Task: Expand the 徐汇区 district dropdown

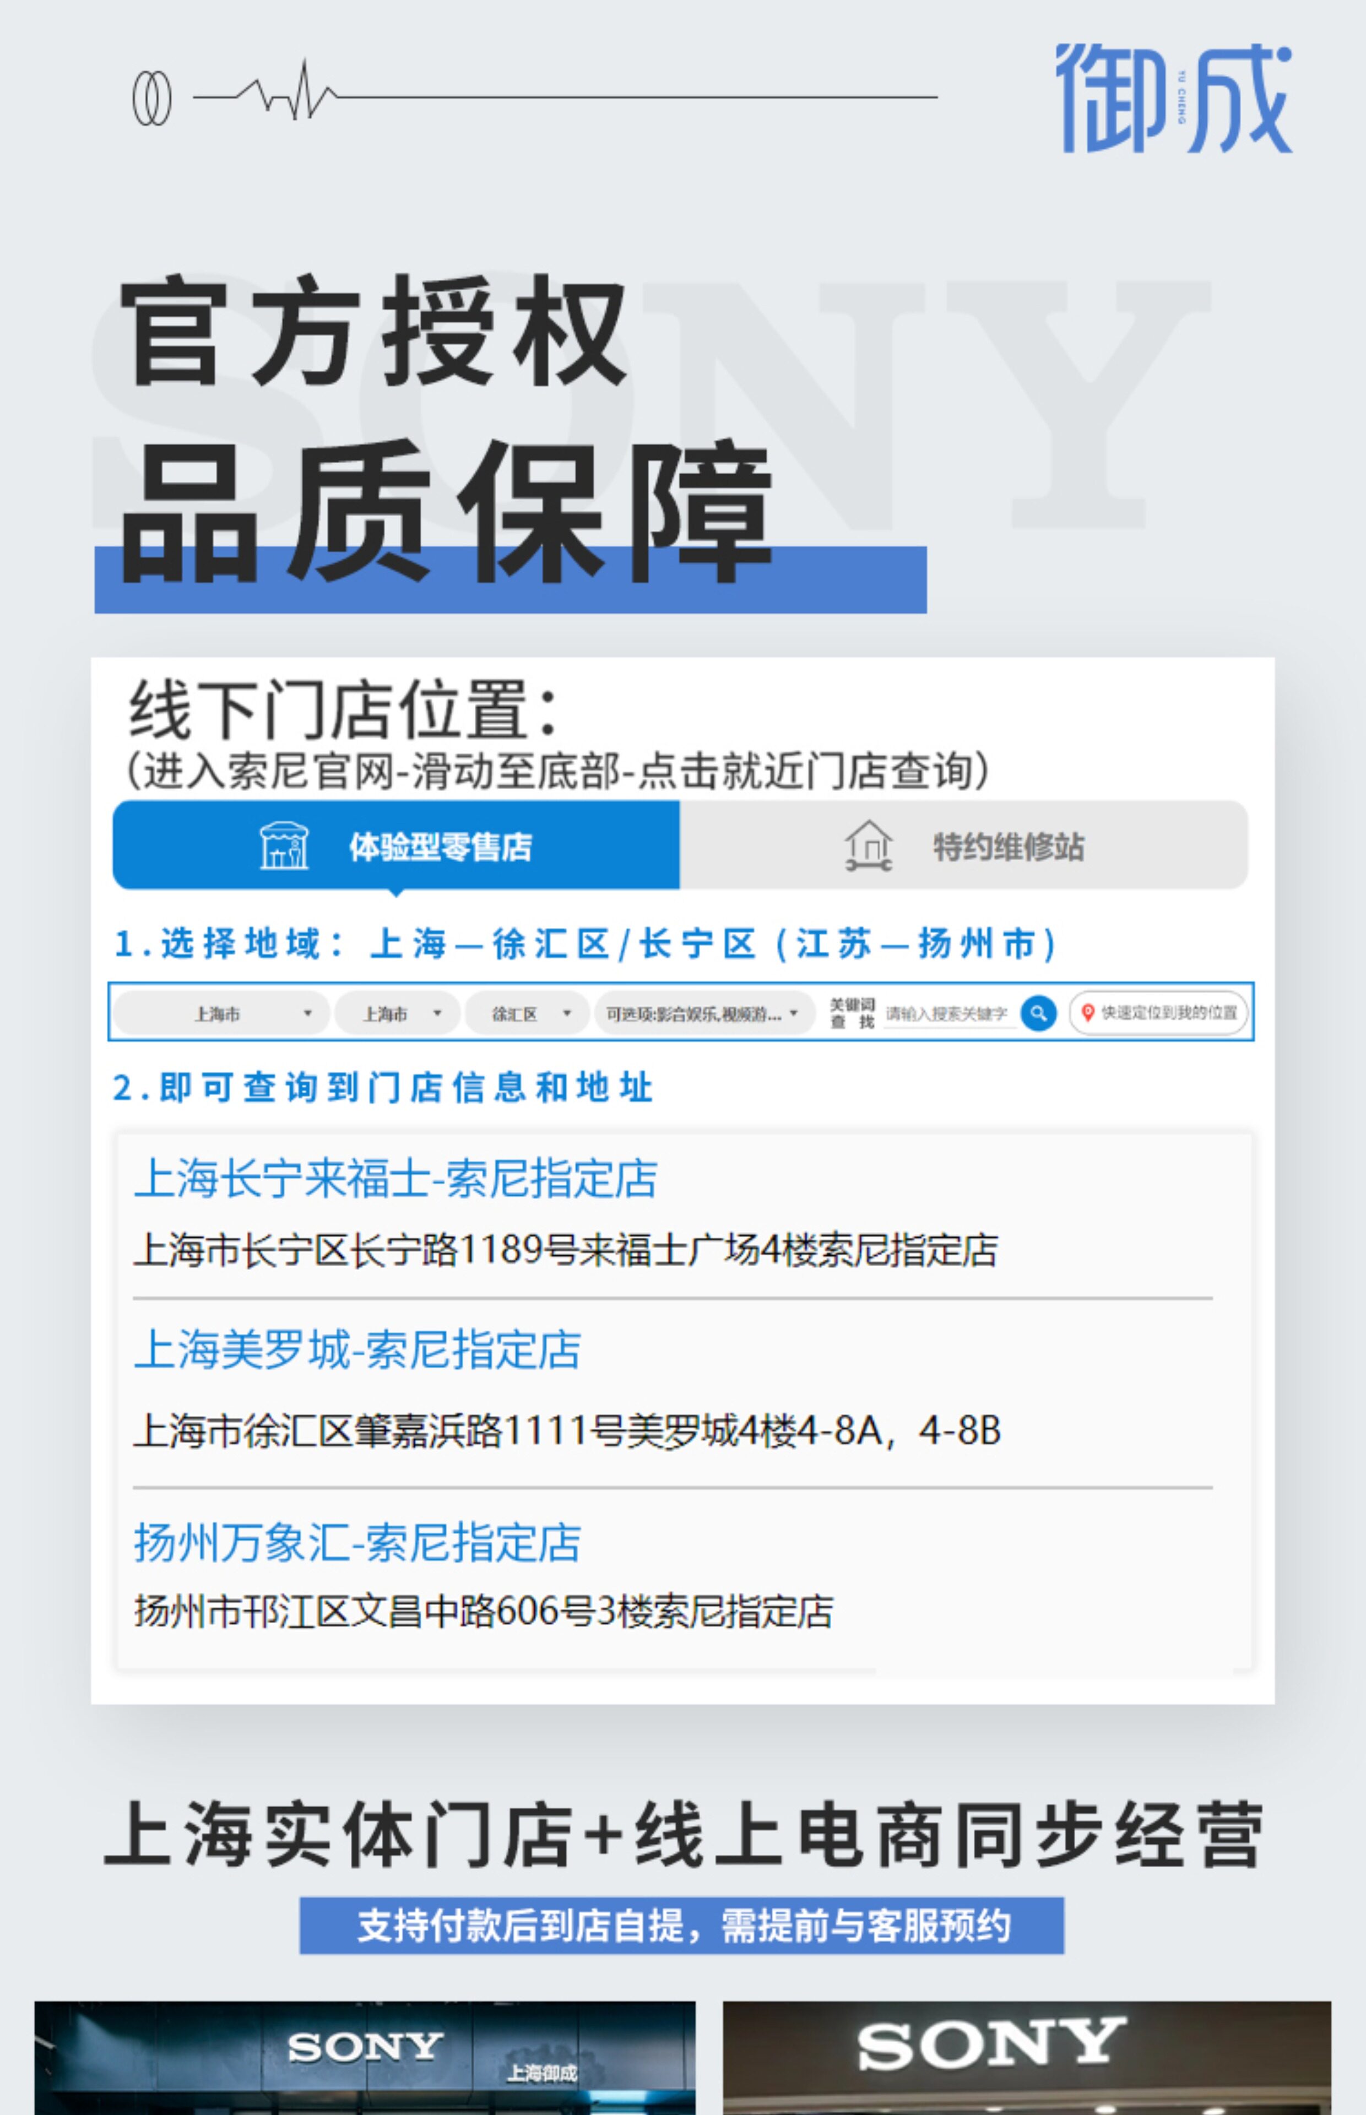Action: point(527,1013)
